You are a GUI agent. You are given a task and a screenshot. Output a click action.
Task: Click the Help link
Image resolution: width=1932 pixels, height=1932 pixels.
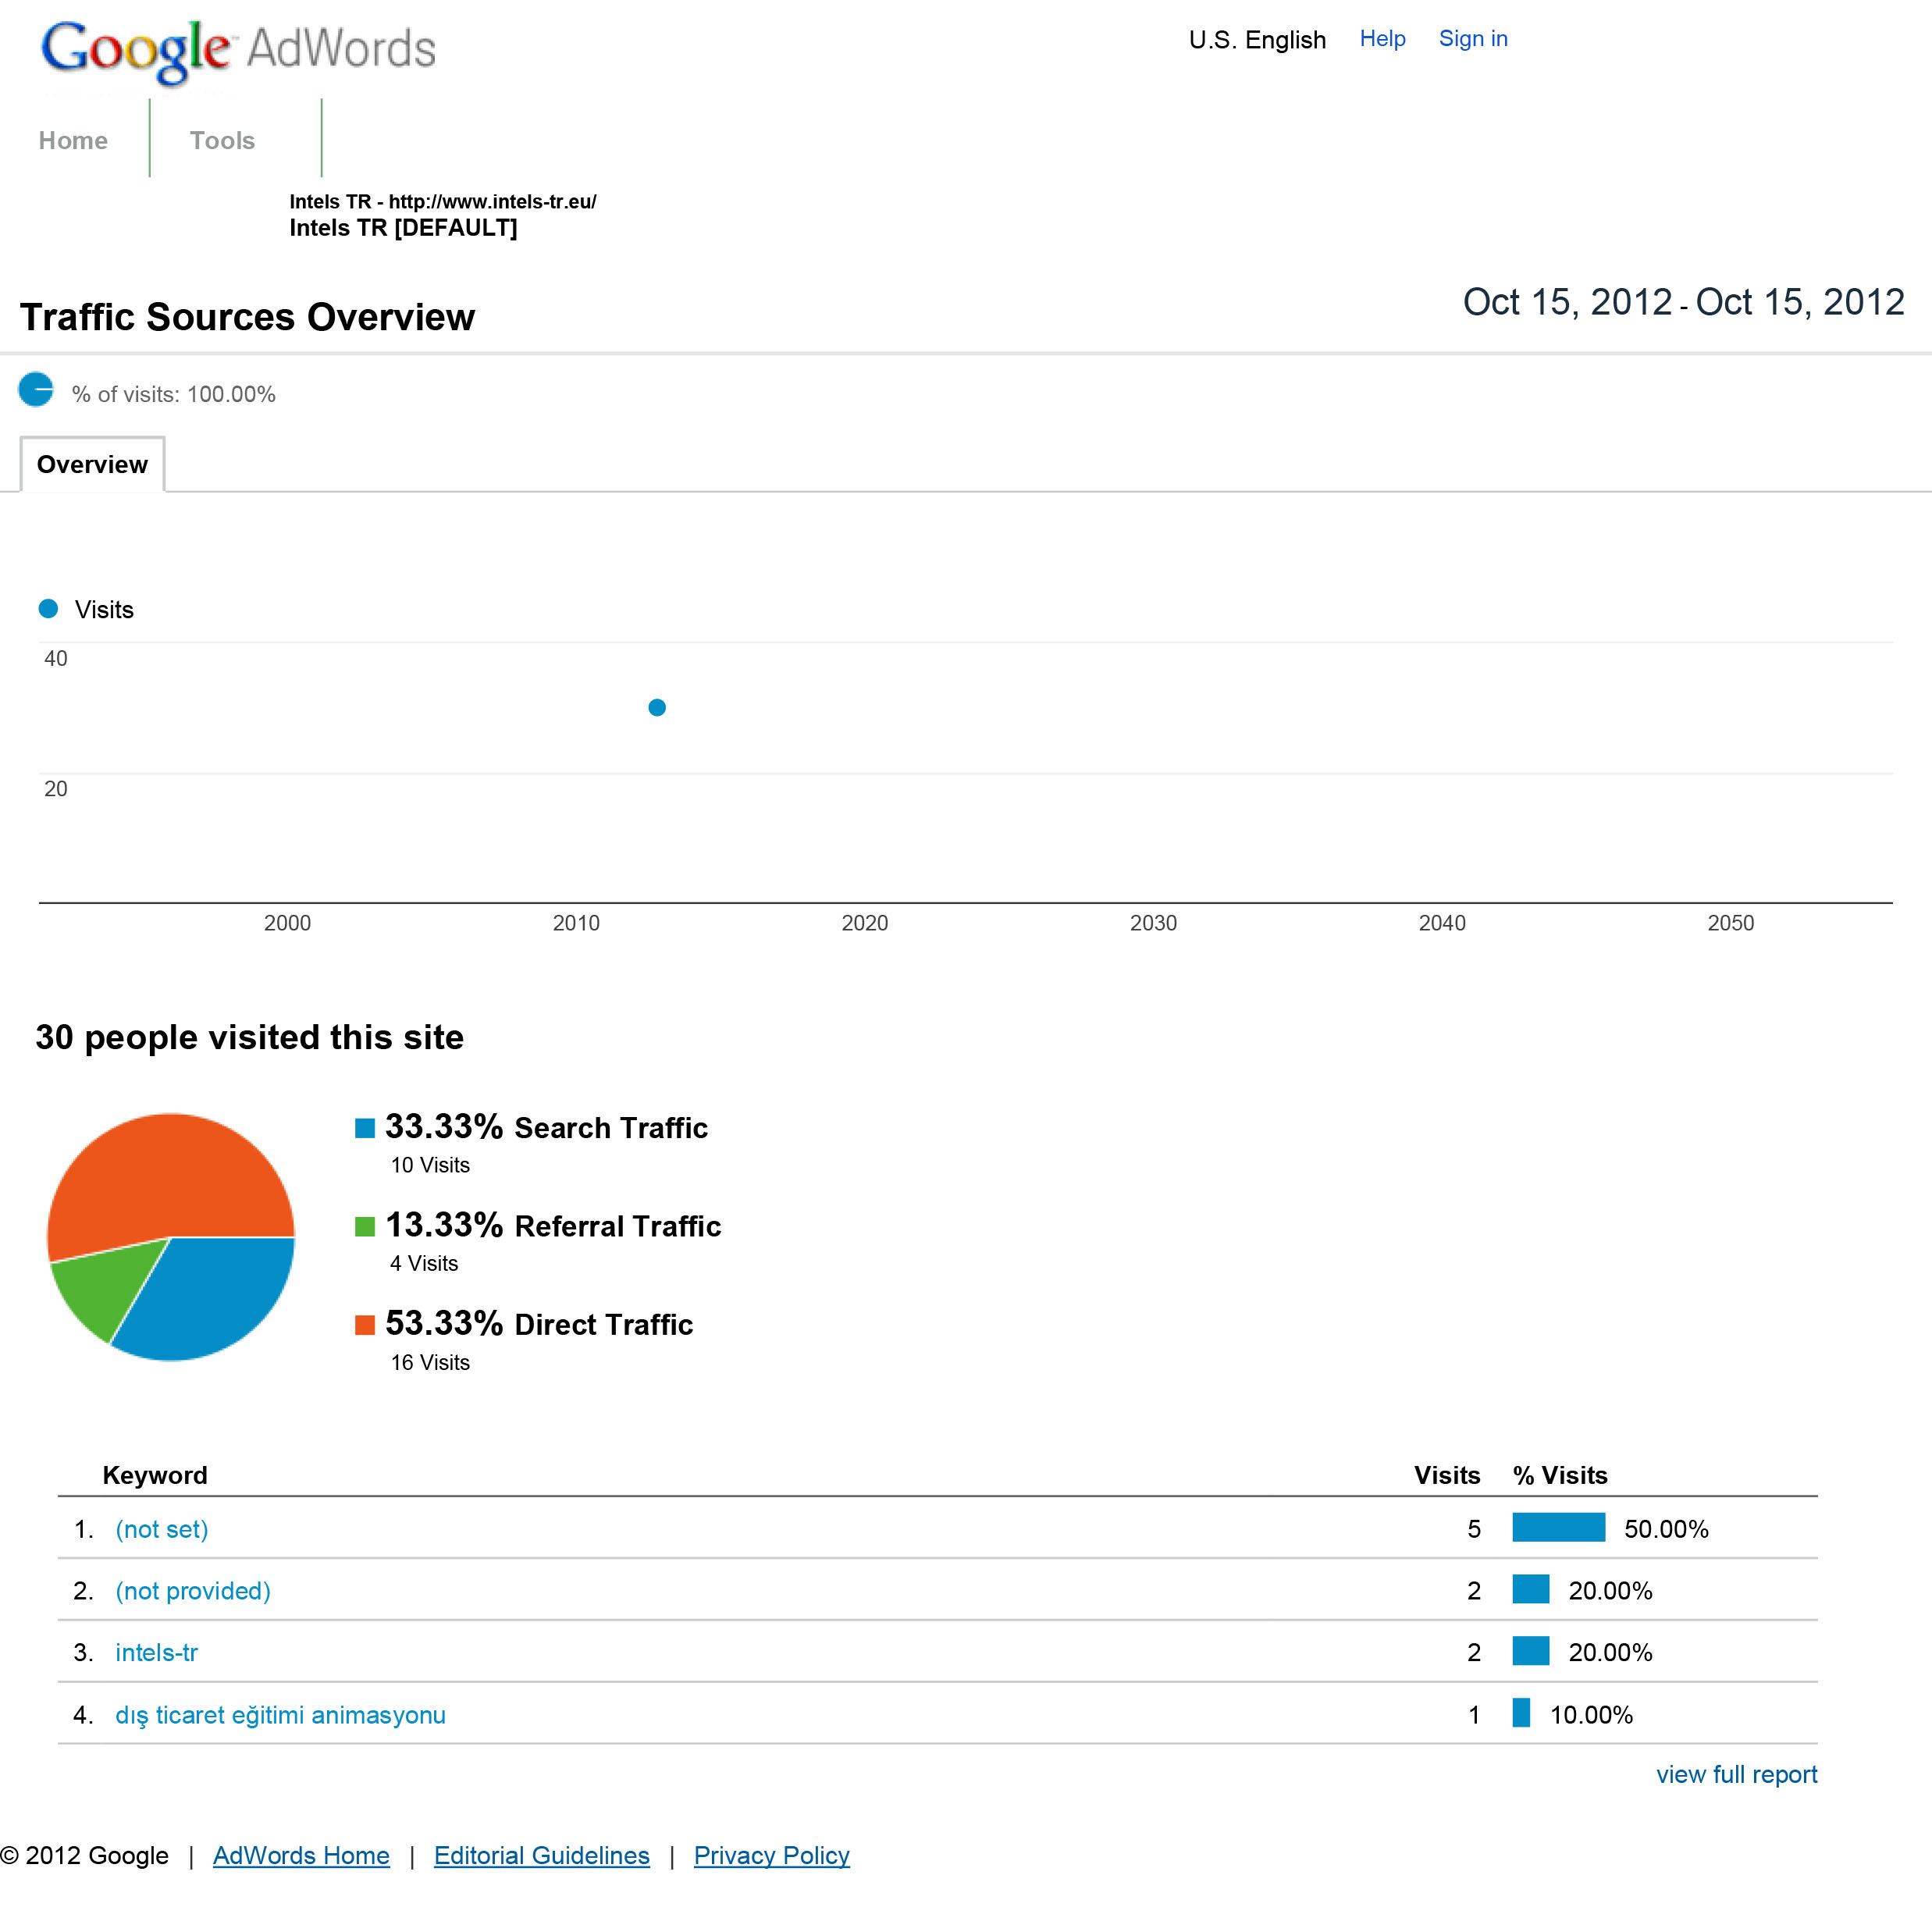tap(1382, 38)
